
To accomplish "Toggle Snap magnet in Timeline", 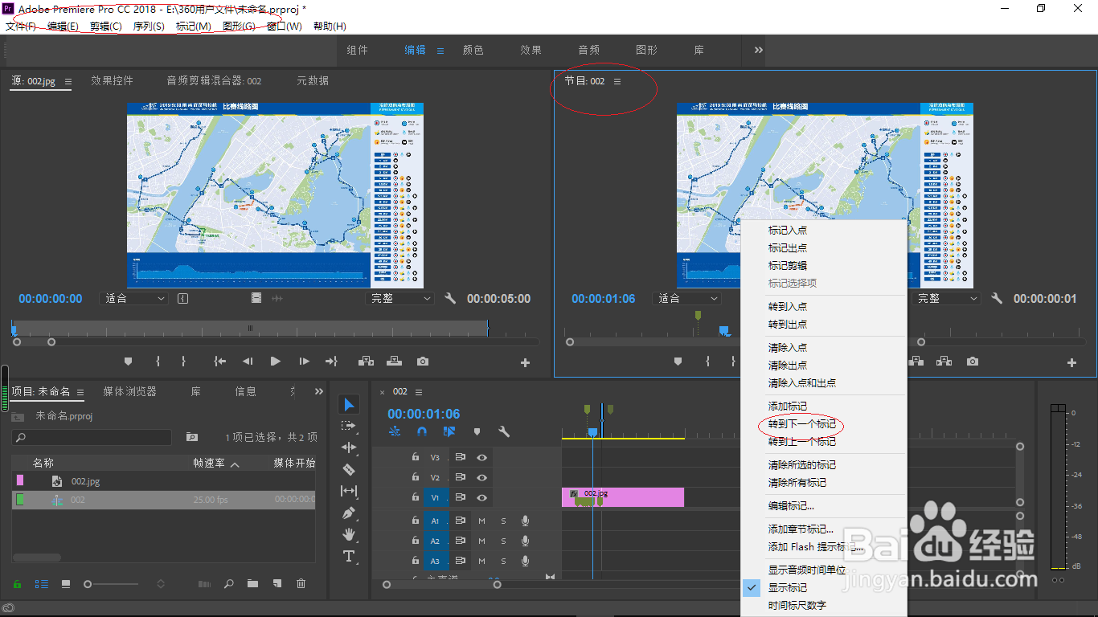I will 422,431.
